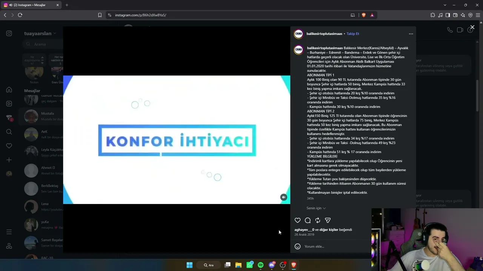Screen dimensions: 483x271
Task: Toggle the browser sidebar panel
Action: tap(448, 15)
